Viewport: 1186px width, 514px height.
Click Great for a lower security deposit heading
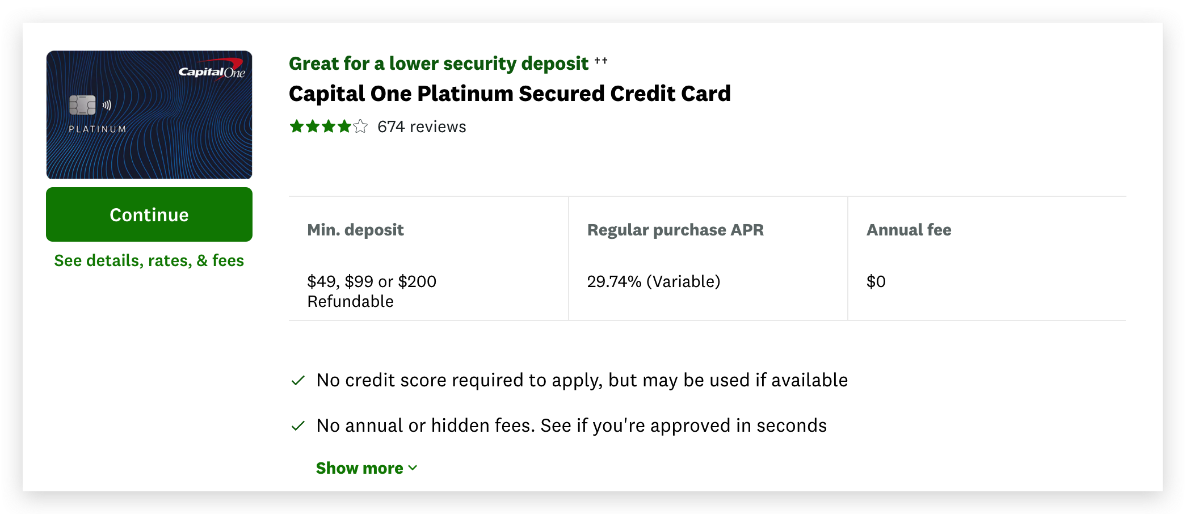click(439, 64)
